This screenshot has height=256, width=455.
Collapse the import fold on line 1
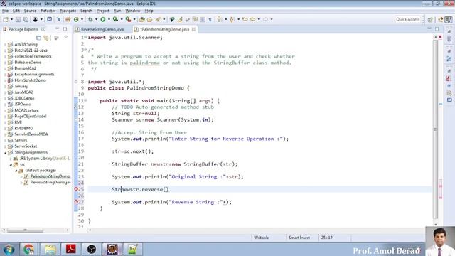pos(85,37)
